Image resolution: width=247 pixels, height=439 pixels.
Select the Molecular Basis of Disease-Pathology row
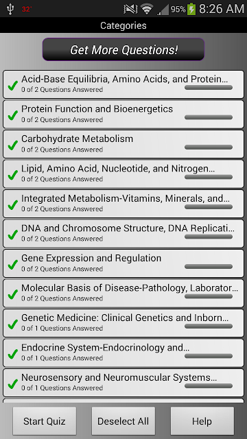(x=123, y=293)
